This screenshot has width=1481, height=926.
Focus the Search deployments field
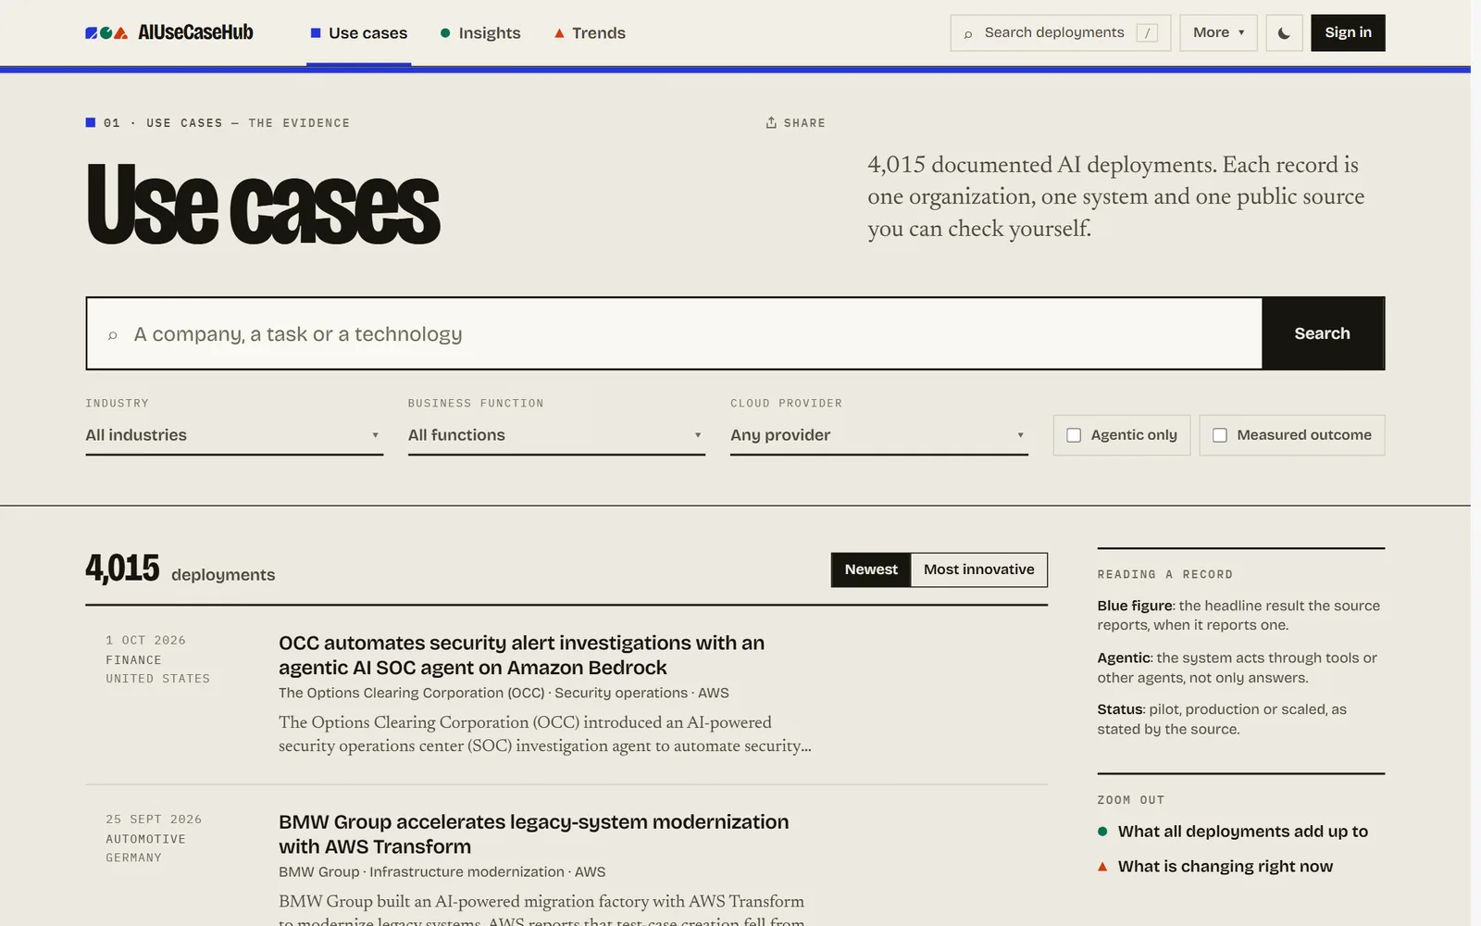coord(1060,33)
